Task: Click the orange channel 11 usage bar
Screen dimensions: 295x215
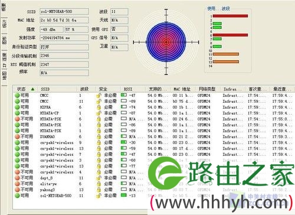Action: click(x=226, y=54)
